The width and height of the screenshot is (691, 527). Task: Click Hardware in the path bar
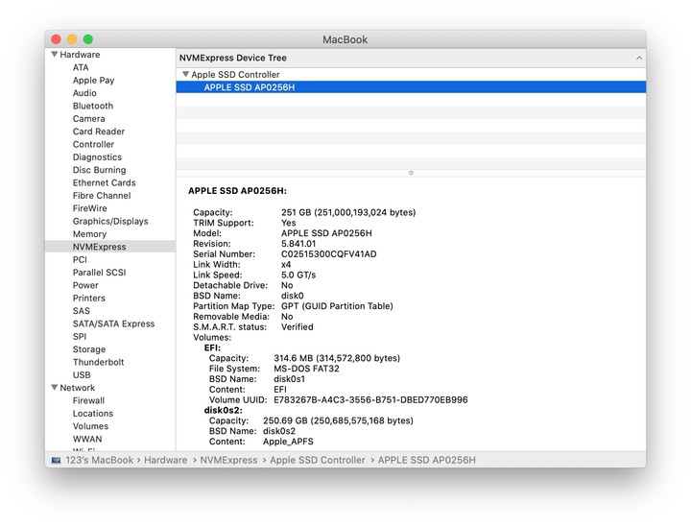click(165, 460)
